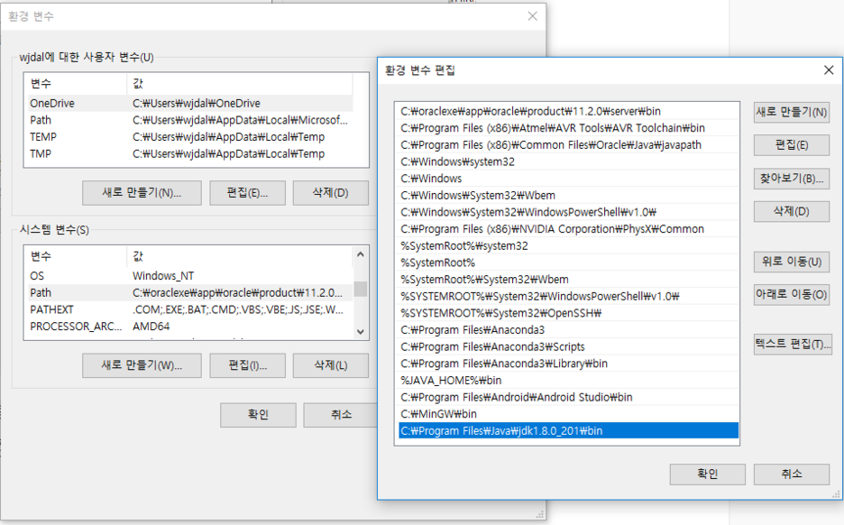Cancel with 취소 in the edit dialog
This screenshot has width=844, height=525.
pyautogui.click(x=792, y=474)
